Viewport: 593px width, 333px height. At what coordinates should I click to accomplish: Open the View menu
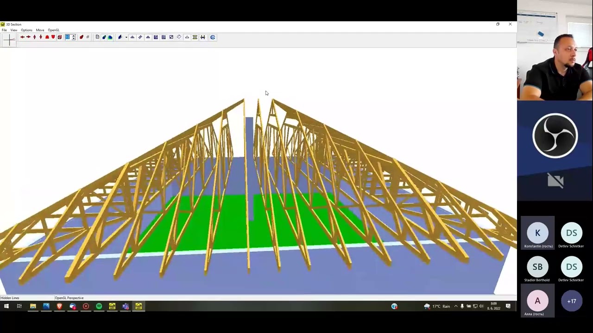coord(14,30)
